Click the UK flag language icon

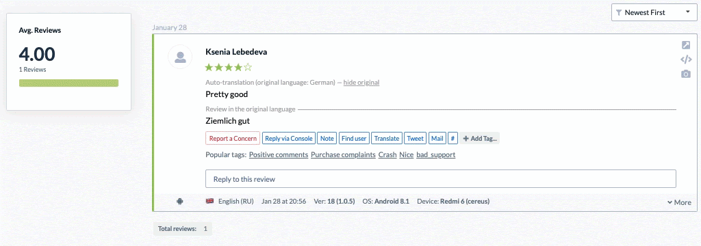pos(209,202)
